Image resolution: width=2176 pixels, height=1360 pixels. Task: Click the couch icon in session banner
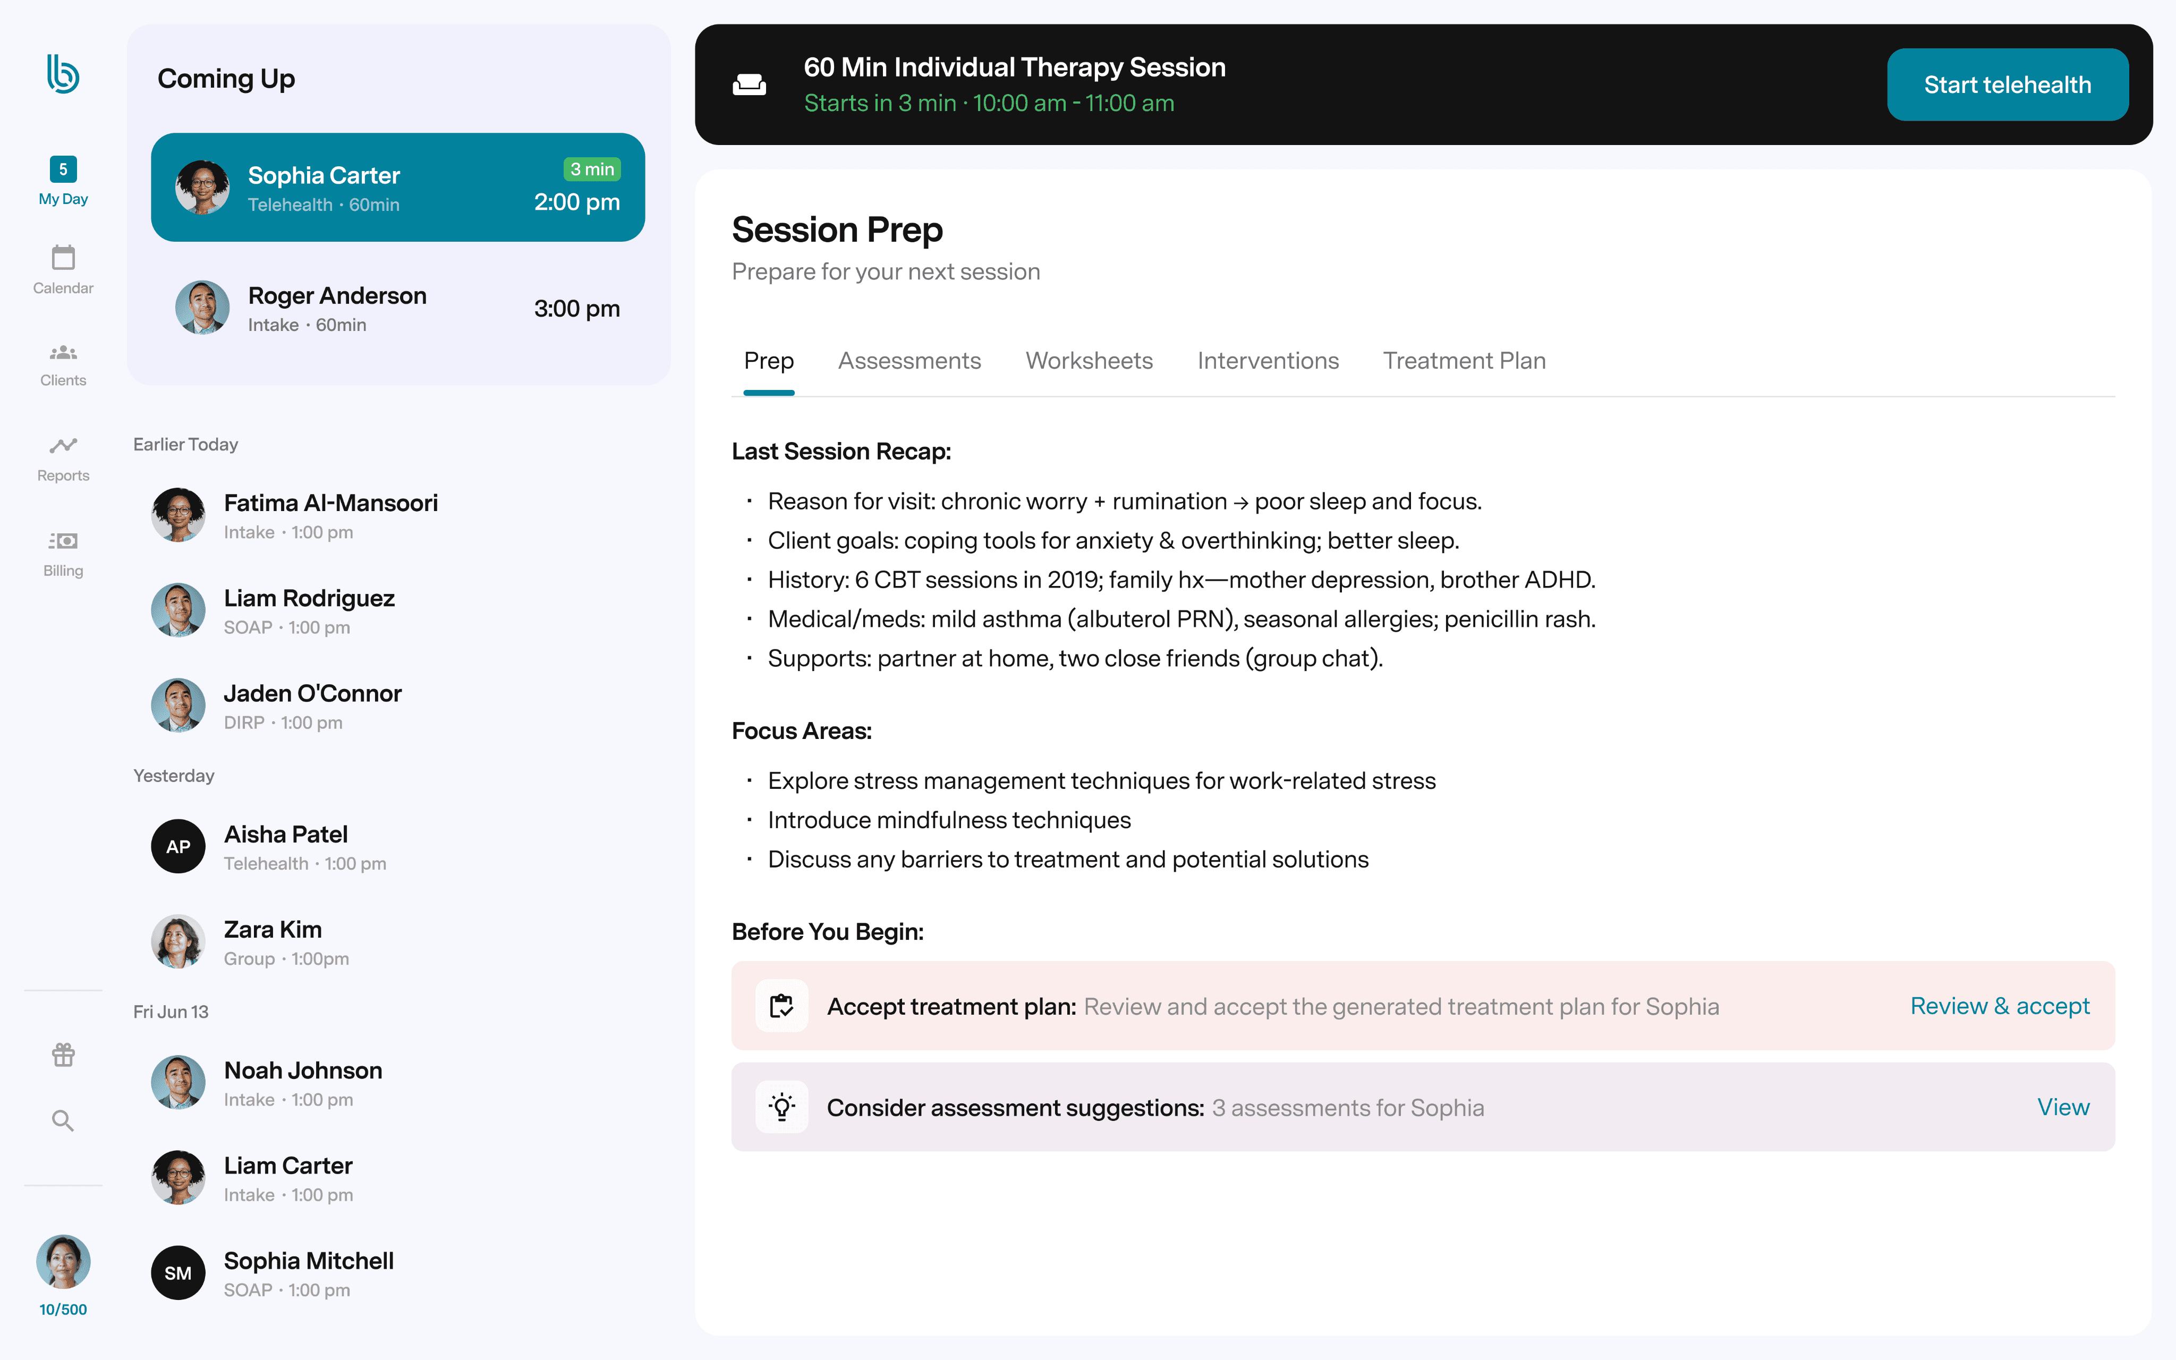point(749,84)
